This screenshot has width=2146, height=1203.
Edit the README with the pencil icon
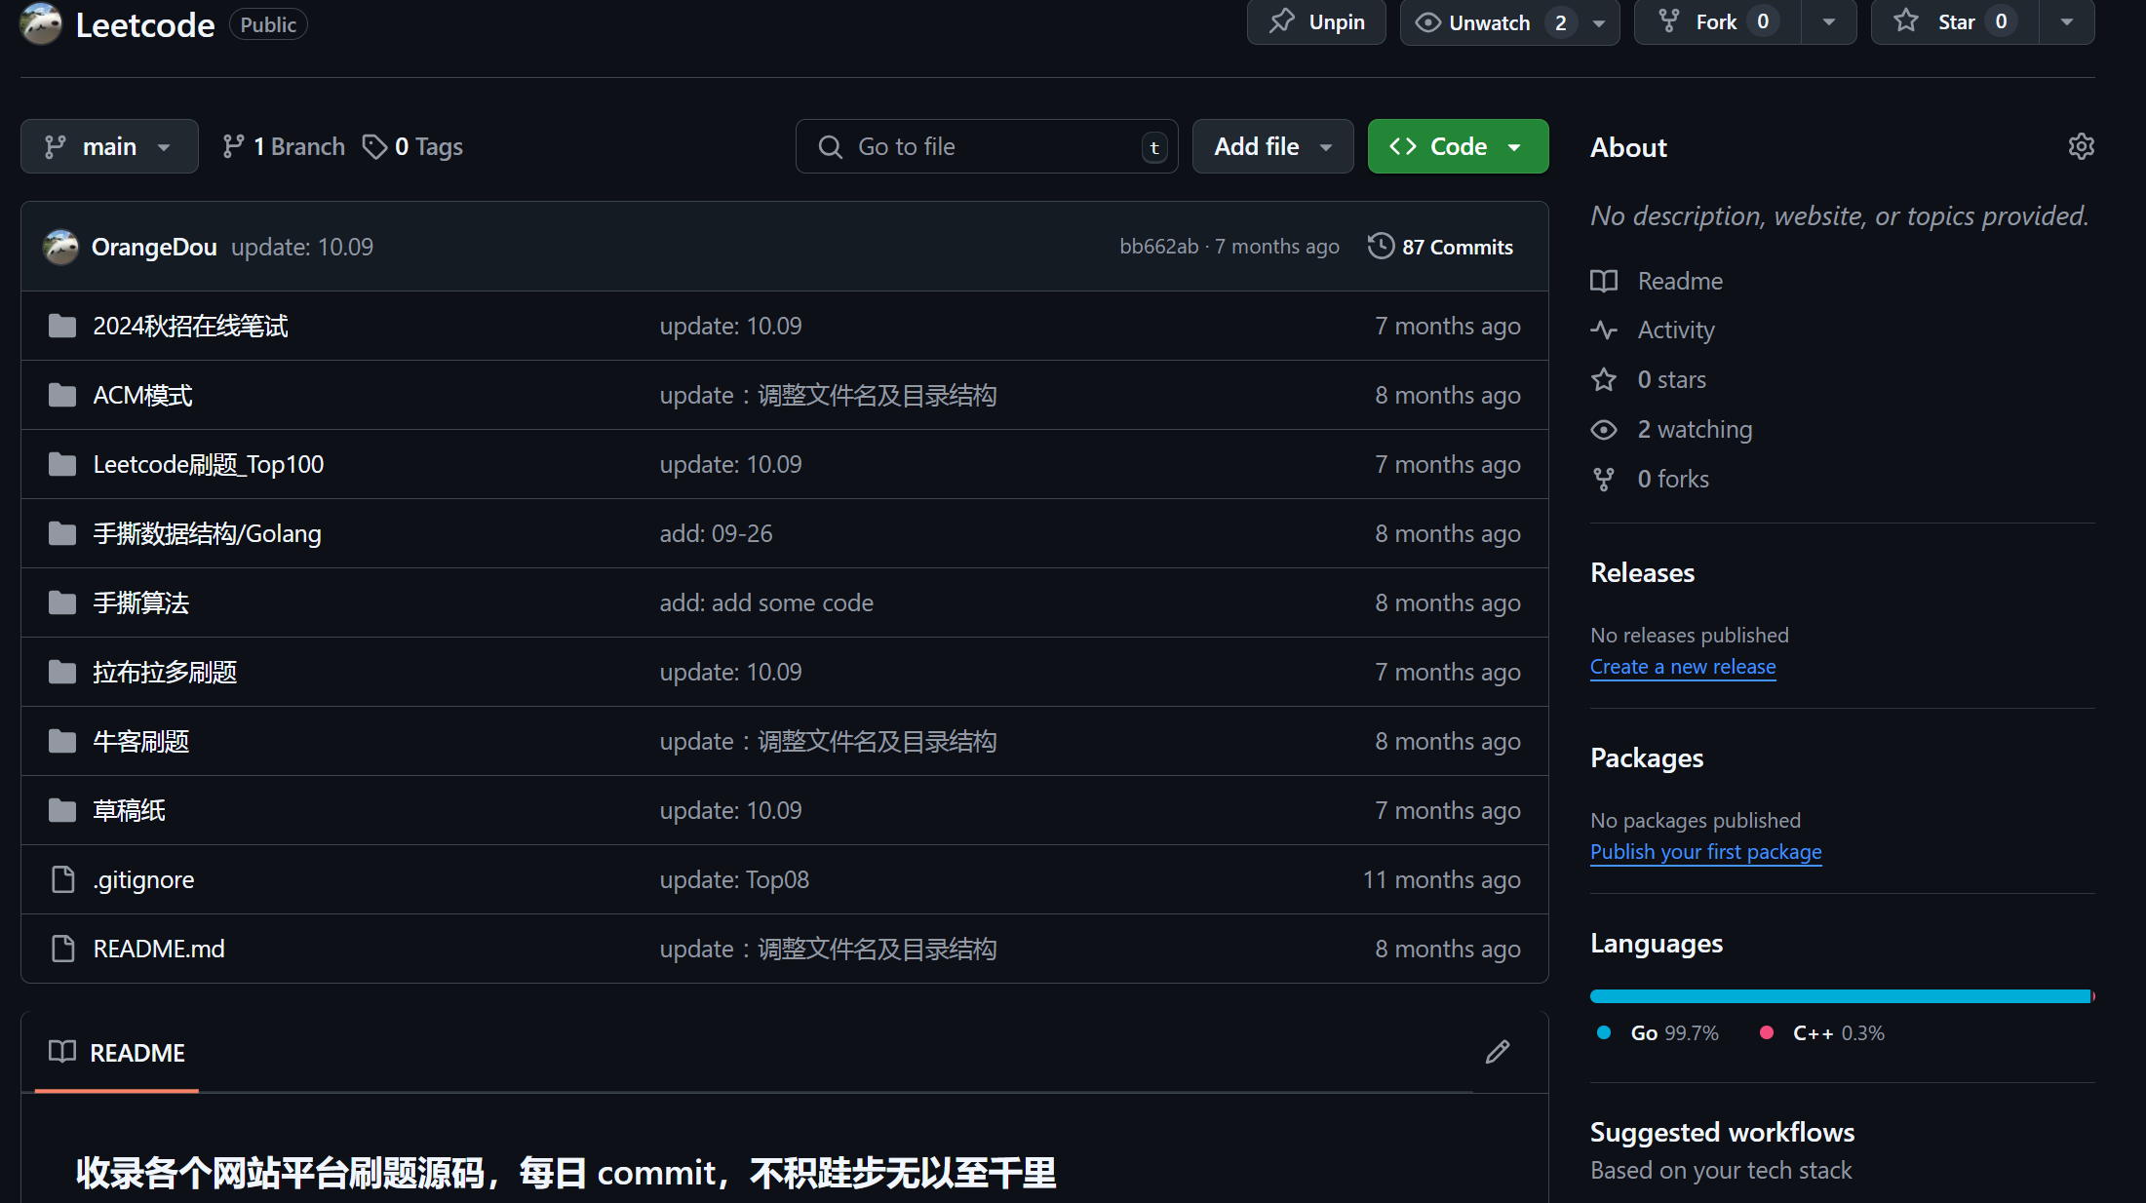pos(1498,1052)
